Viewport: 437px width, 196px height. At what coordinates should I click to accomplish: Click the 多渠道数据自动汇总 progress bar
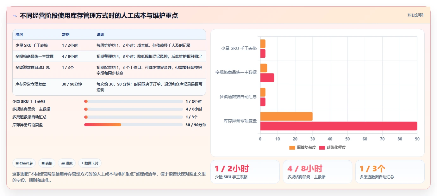point(134,117)
